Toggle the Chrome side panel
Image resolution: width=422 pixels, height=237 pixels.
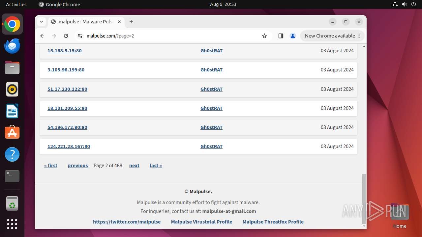(281, 36)
